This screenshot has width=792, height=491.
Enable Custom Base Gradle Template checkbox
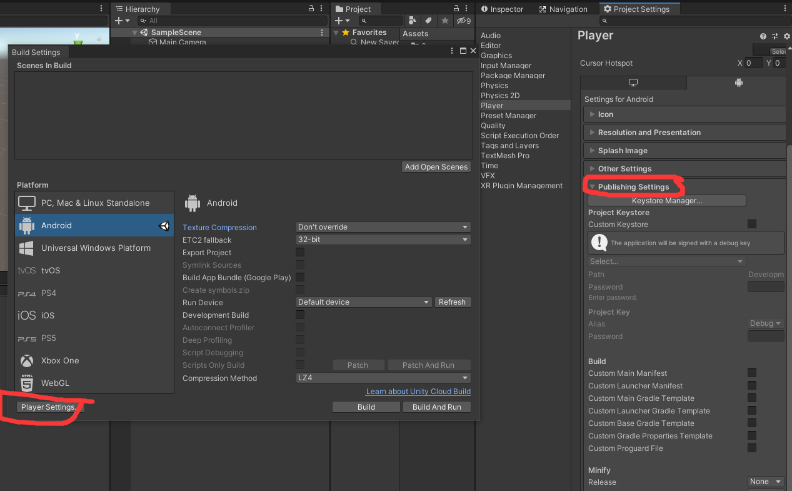pos(752,423)
